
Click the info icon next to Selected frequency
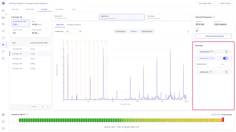(214, 17)
